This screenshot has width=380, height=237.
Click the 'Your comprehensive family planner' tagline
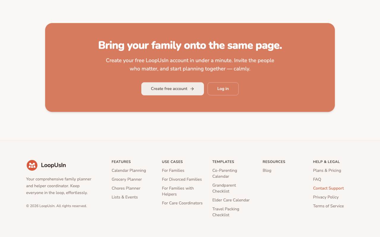click(59, 186)
